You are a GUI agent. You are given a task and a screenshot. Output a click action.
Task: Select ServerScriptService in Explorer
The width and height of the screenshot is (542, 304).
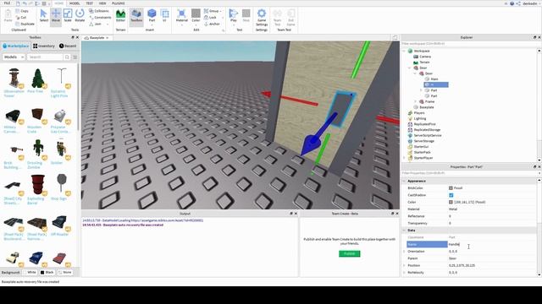(428, 135)
